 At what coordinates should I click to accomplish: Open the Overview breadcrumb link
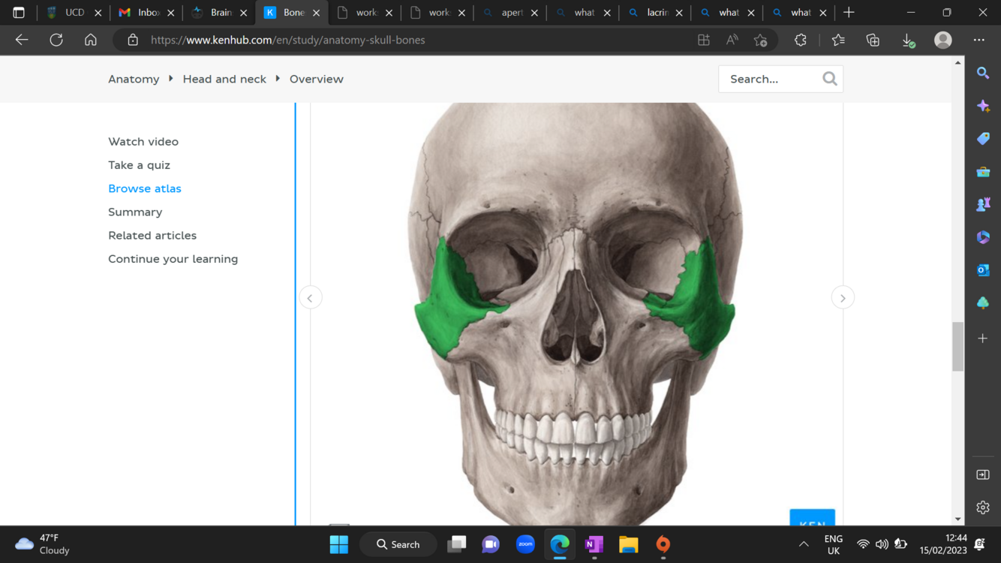pyautogui.click(x=317, y=79)
